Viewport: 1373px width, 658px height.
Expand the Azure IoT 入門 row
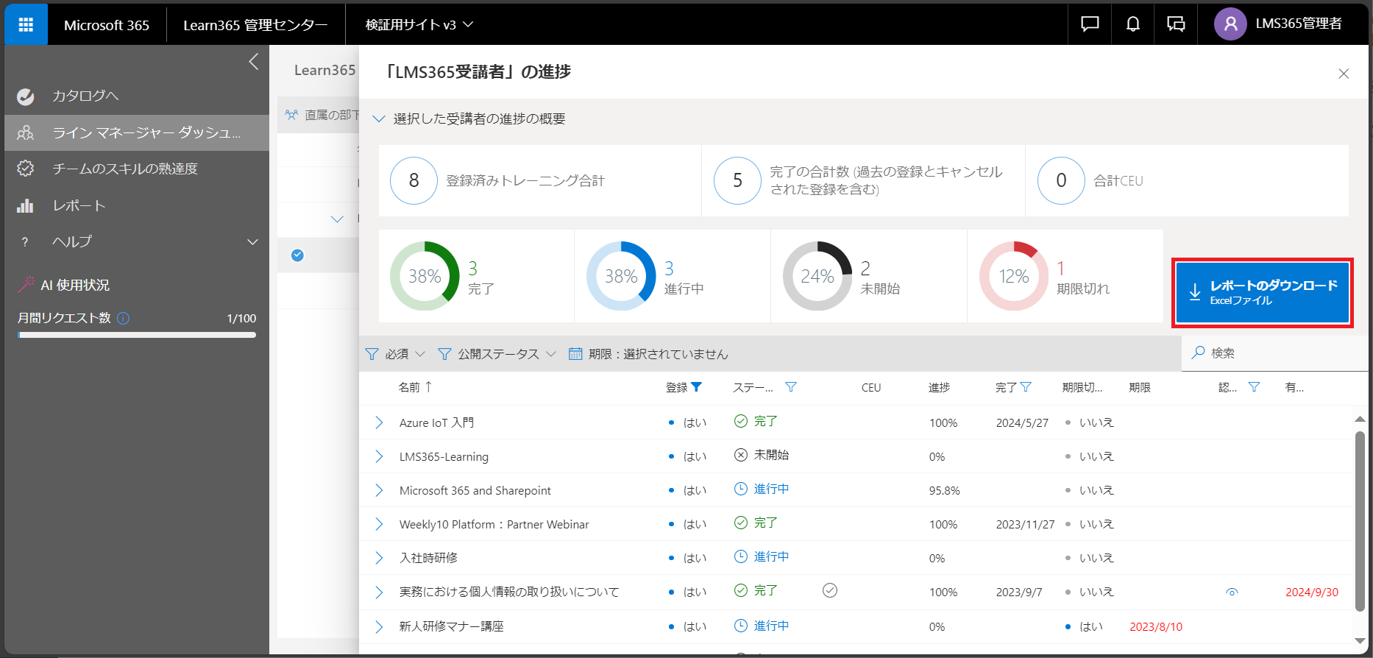click(379, 422)
